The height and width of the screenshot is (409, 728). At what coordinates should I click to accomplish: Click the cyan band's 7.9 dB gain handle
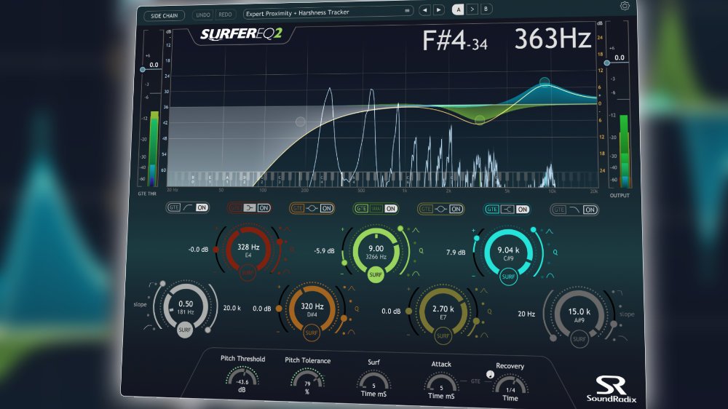476,238
